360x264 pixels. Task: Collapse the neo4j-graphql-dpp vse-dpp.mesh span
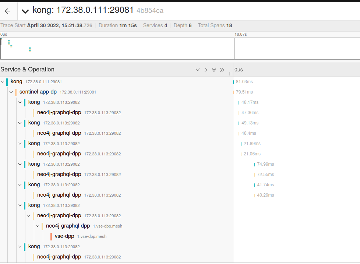tap(38, 226)
